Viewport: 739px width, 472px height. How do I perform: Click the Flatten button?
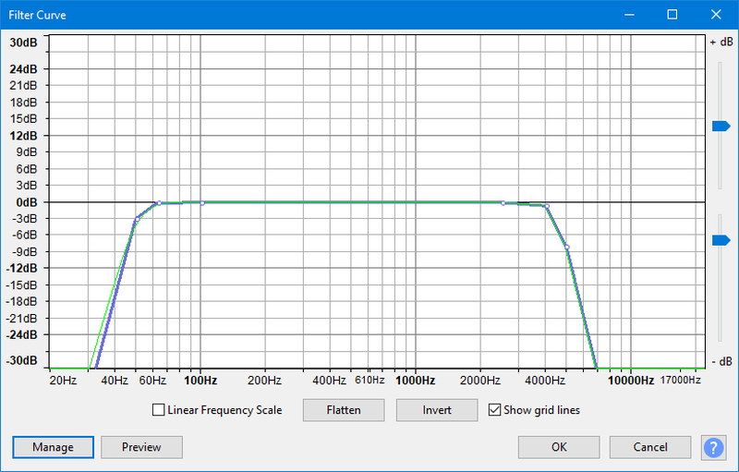click(344, 410)
